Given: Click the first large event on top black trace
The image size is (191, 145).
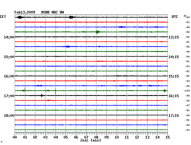Looking at the screenshot, I should [x=20, y=17].
